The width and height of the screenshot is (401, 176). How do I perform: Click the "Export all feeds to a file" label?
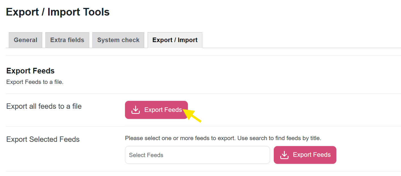click(44, 107)
